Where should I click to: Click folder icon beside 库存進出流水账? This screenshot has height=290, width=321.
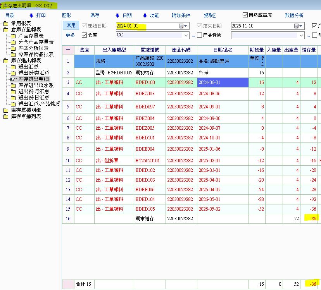[x=13, y=86]
